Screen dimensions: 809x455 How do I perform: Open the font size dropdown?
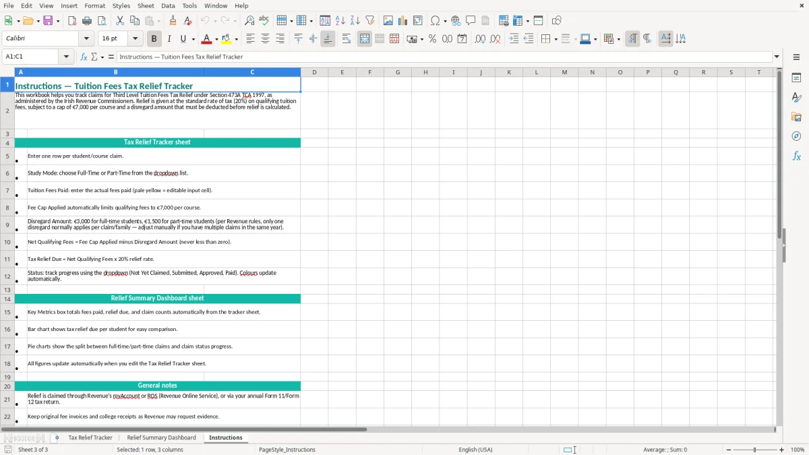click(x=135, y=39)
